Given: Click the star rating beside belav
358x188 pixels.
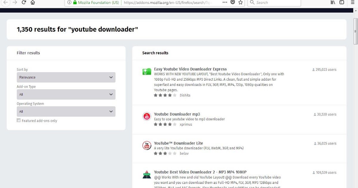Looking at the screenshot, I should 165,153.
